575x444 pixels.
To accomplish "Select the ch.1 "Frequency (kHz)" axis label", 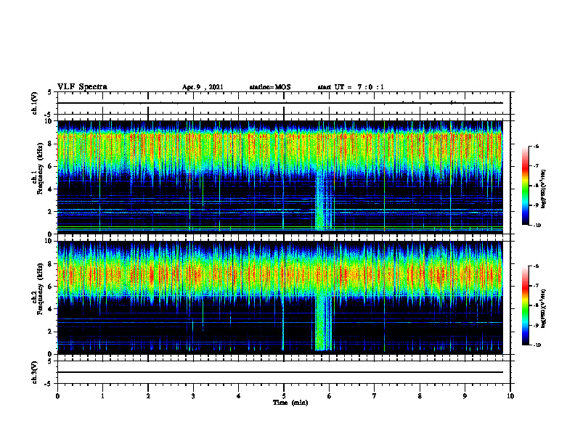I will point(40,168).
